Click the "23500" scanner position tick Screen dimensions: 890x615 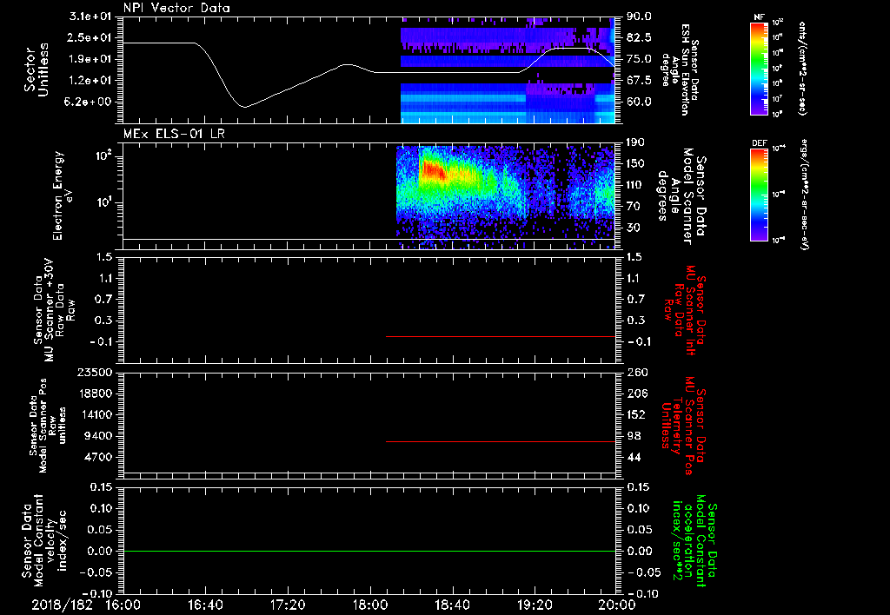(94, 372)
